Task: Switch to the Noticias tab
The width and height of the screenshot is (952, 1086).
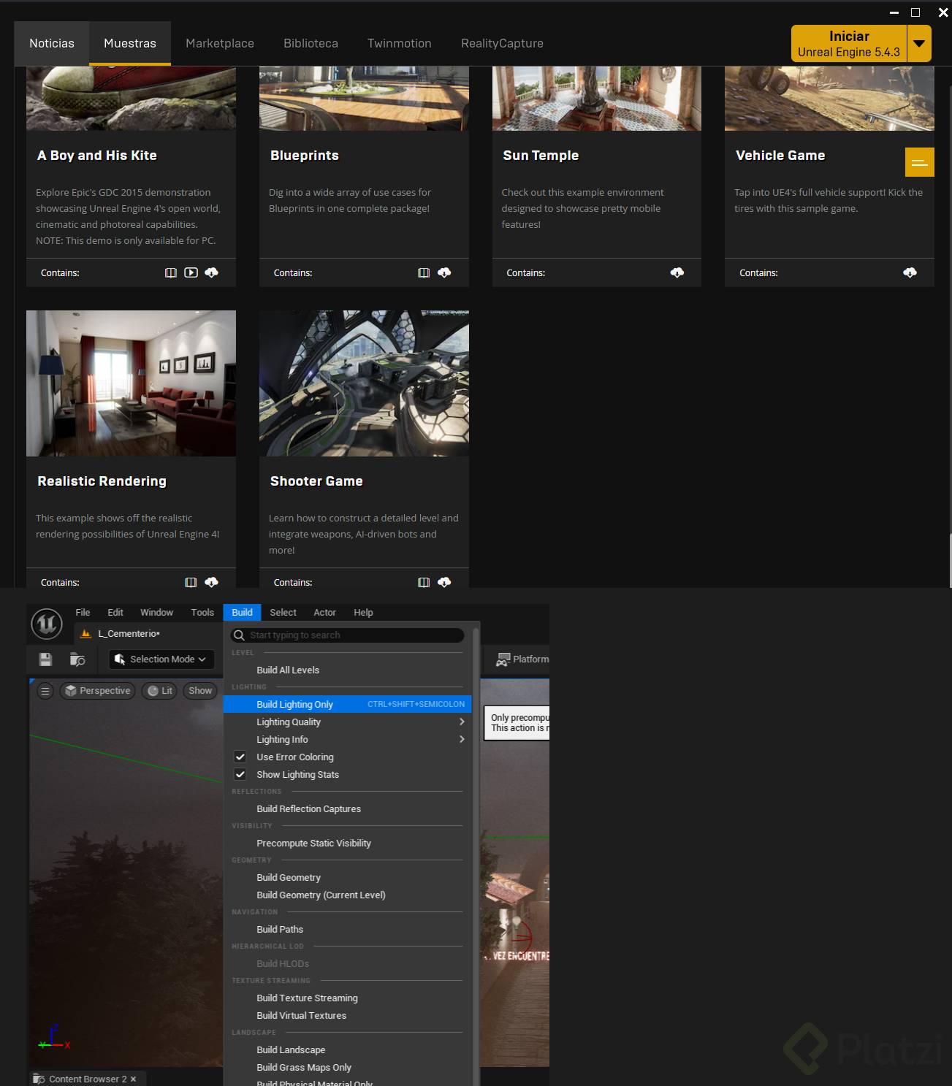Action: click(52, 43)
